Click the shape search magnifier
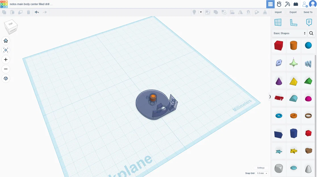The height and width of the screenshot is (177, 317). pyautogui.click(x=311, y=33)
